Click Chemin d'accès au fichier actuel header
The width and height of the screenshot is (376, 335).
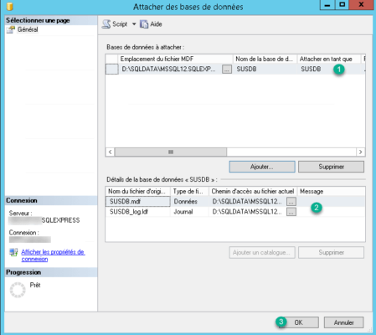(253, 191)
